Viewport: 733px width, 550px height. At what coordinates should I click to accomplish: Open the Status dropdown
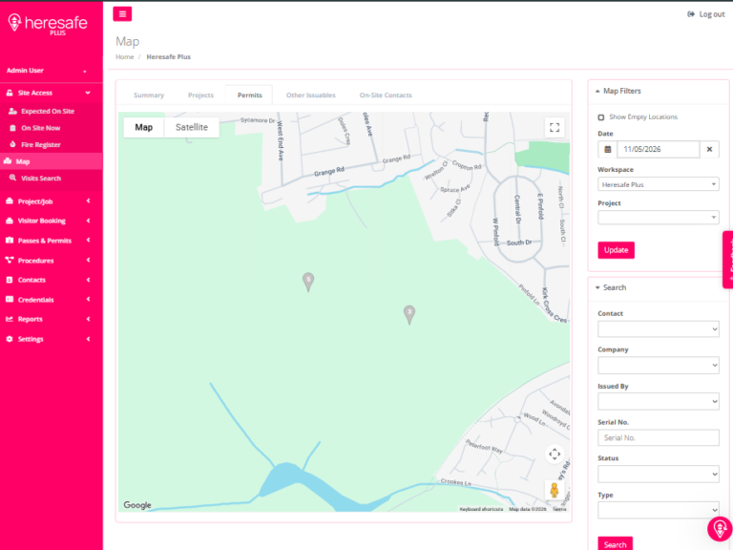pyautogui.click(x=659, y=475)
